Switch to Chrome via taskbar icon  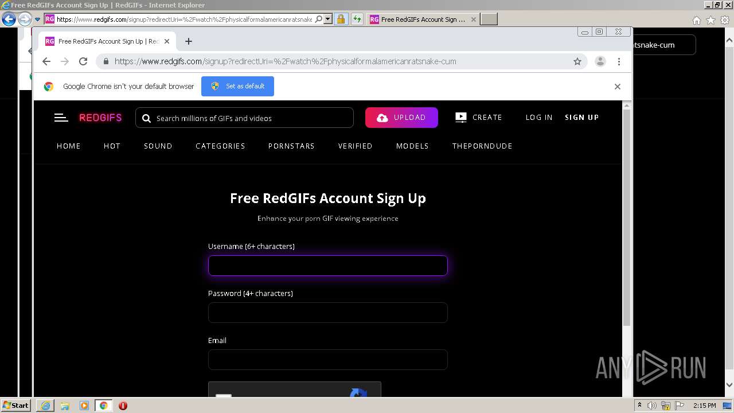(x=103, y=406)
